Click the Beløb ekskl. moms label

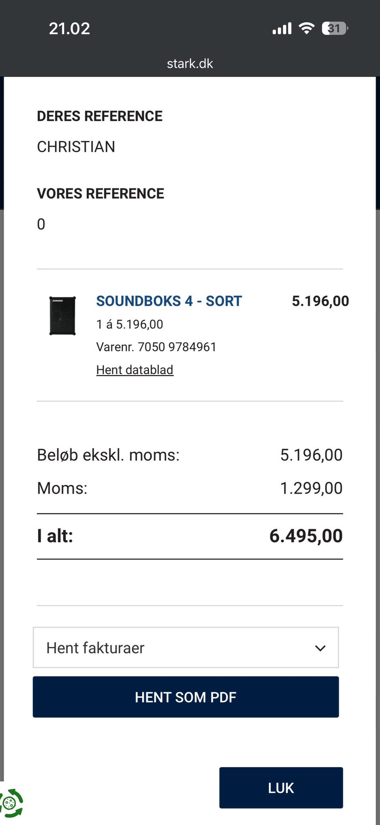[108, 455]
